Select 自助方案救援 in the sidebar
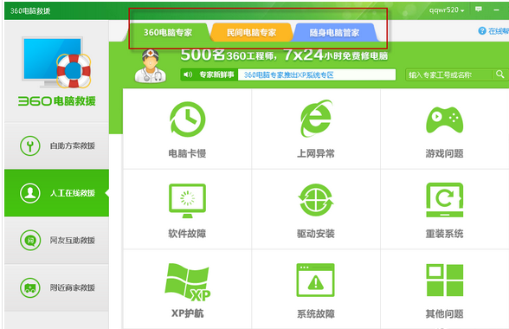509x329 pixels. [56, 145]
